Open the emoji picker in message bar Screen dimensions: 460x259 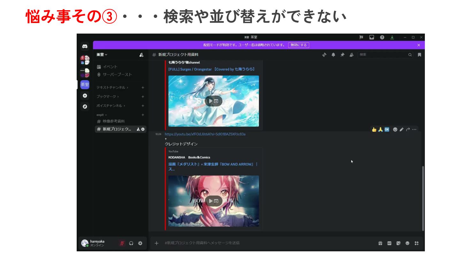(x=407, y=243)
